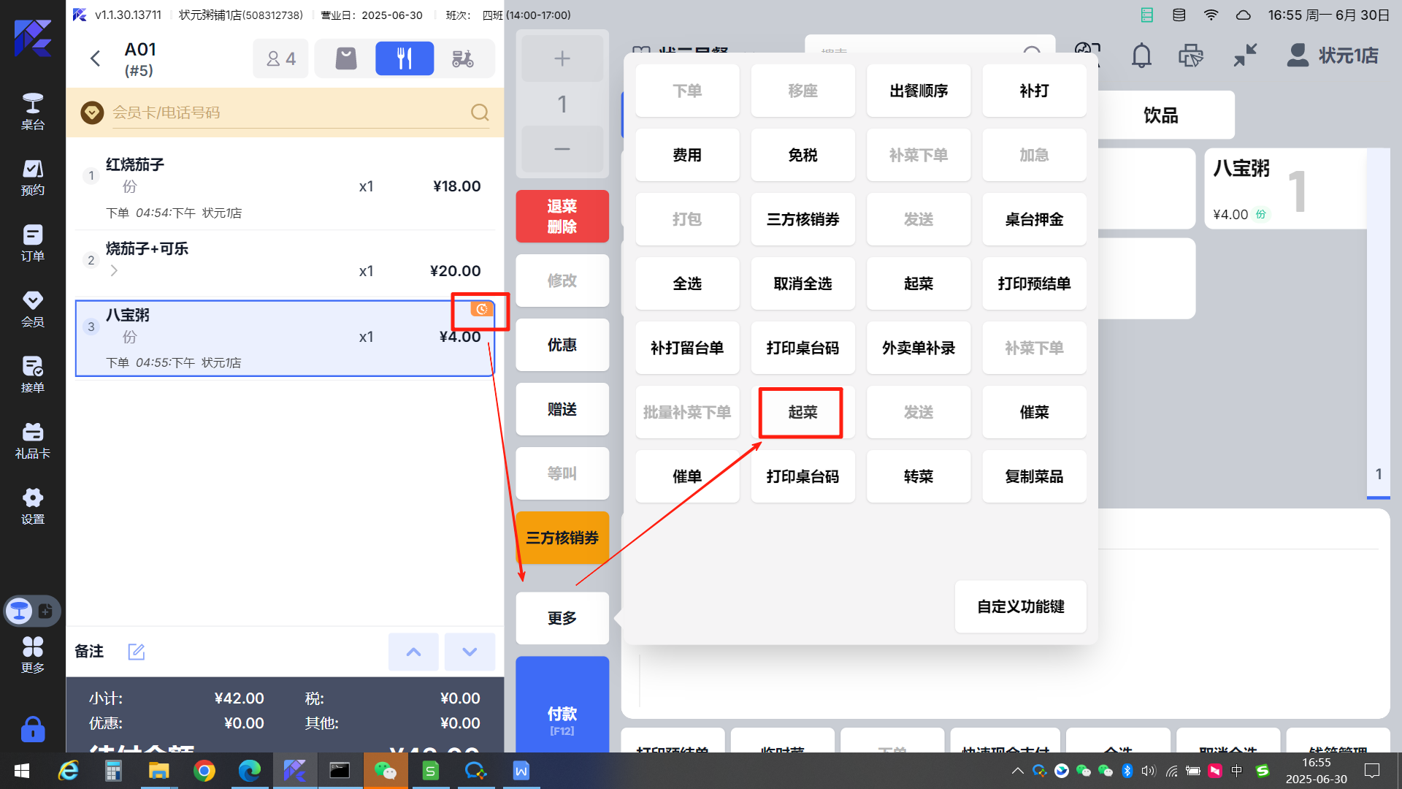Toggle the 更多 more functions popup
1402x789 pixels.
(562, 618)
